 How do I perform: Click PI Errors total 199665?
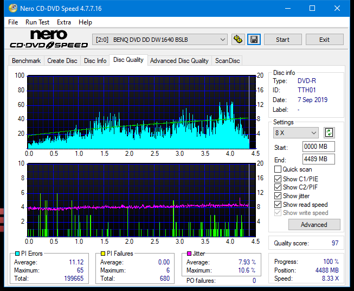tap(74, 279)
